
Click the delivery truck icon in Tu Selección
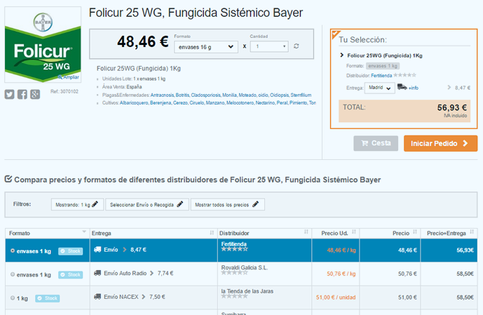[x=402, y=87]
